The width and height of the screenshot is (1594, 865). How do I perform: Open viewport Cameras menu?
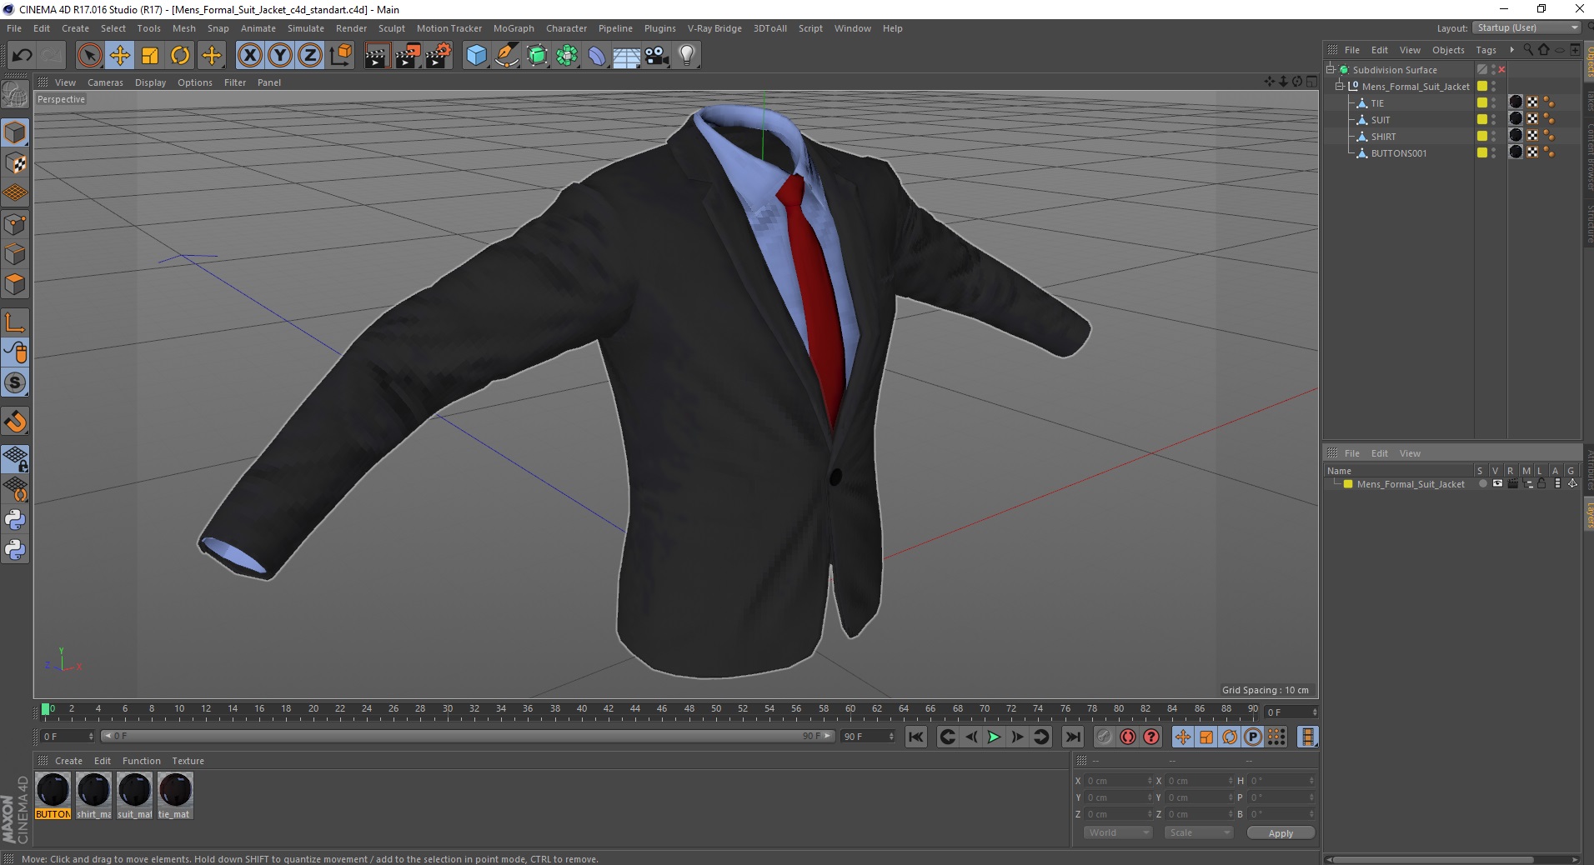click(105, 82)
